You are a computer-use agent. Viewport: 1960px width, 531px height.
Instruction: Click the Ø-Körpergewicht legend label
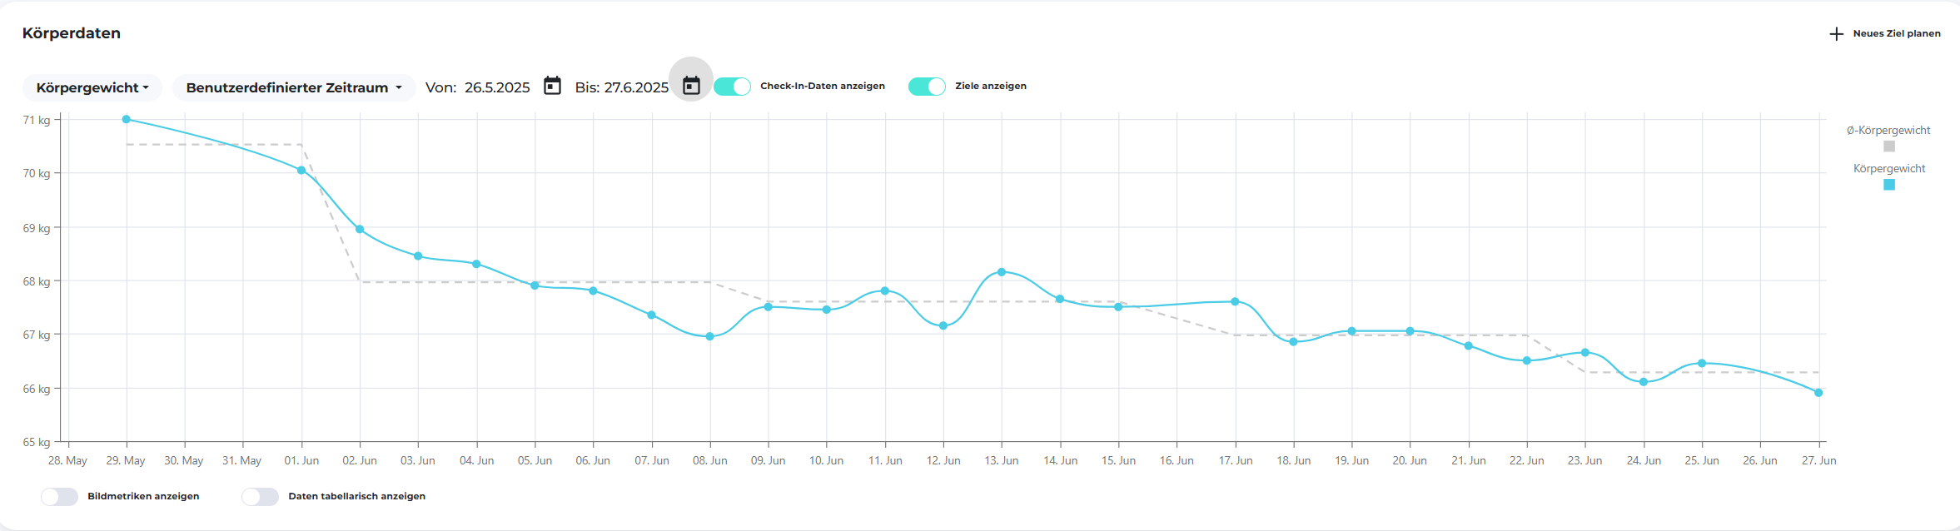pos(1888,131)
